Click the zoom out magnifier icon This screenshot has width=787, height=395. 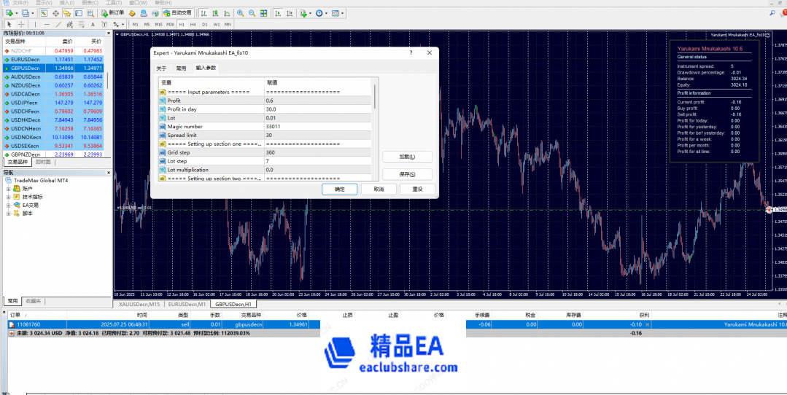pyautogui.click(x=252, y=13)
